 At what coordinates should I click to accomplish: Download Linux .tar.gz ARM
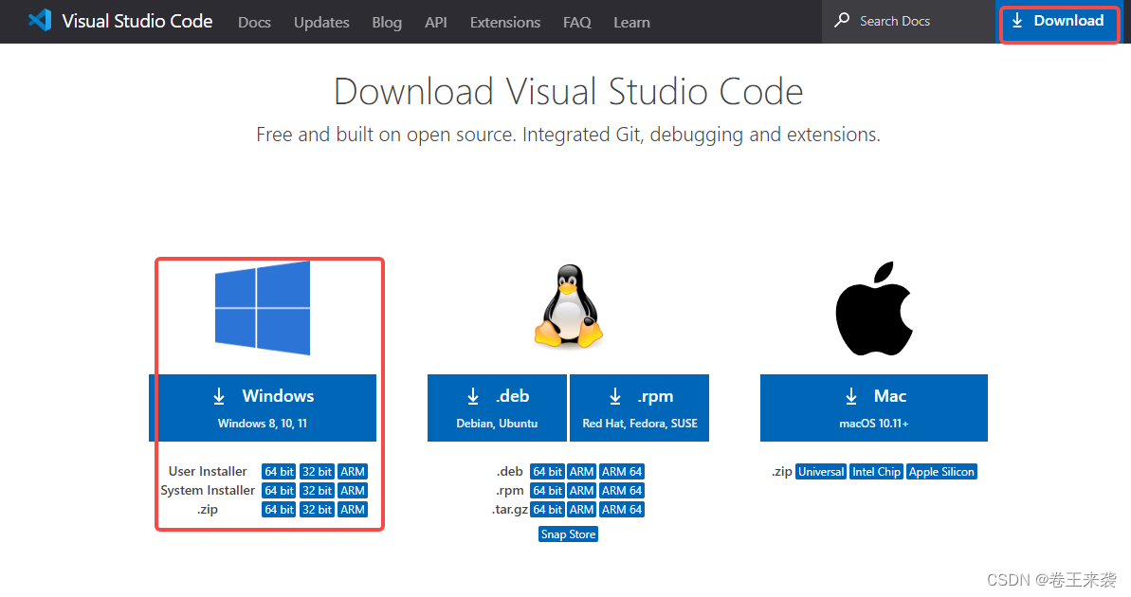[581, 509]
